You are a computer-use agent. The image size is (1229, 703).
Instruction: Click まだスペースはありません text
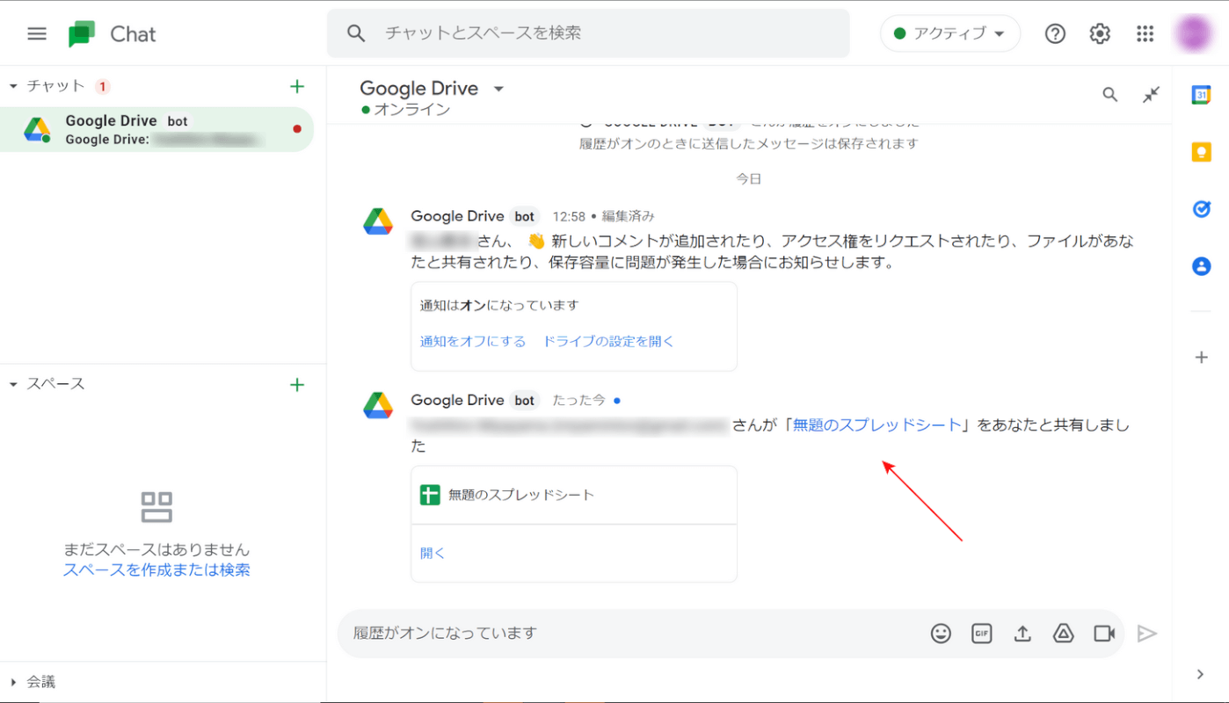(x=156, y=549)
